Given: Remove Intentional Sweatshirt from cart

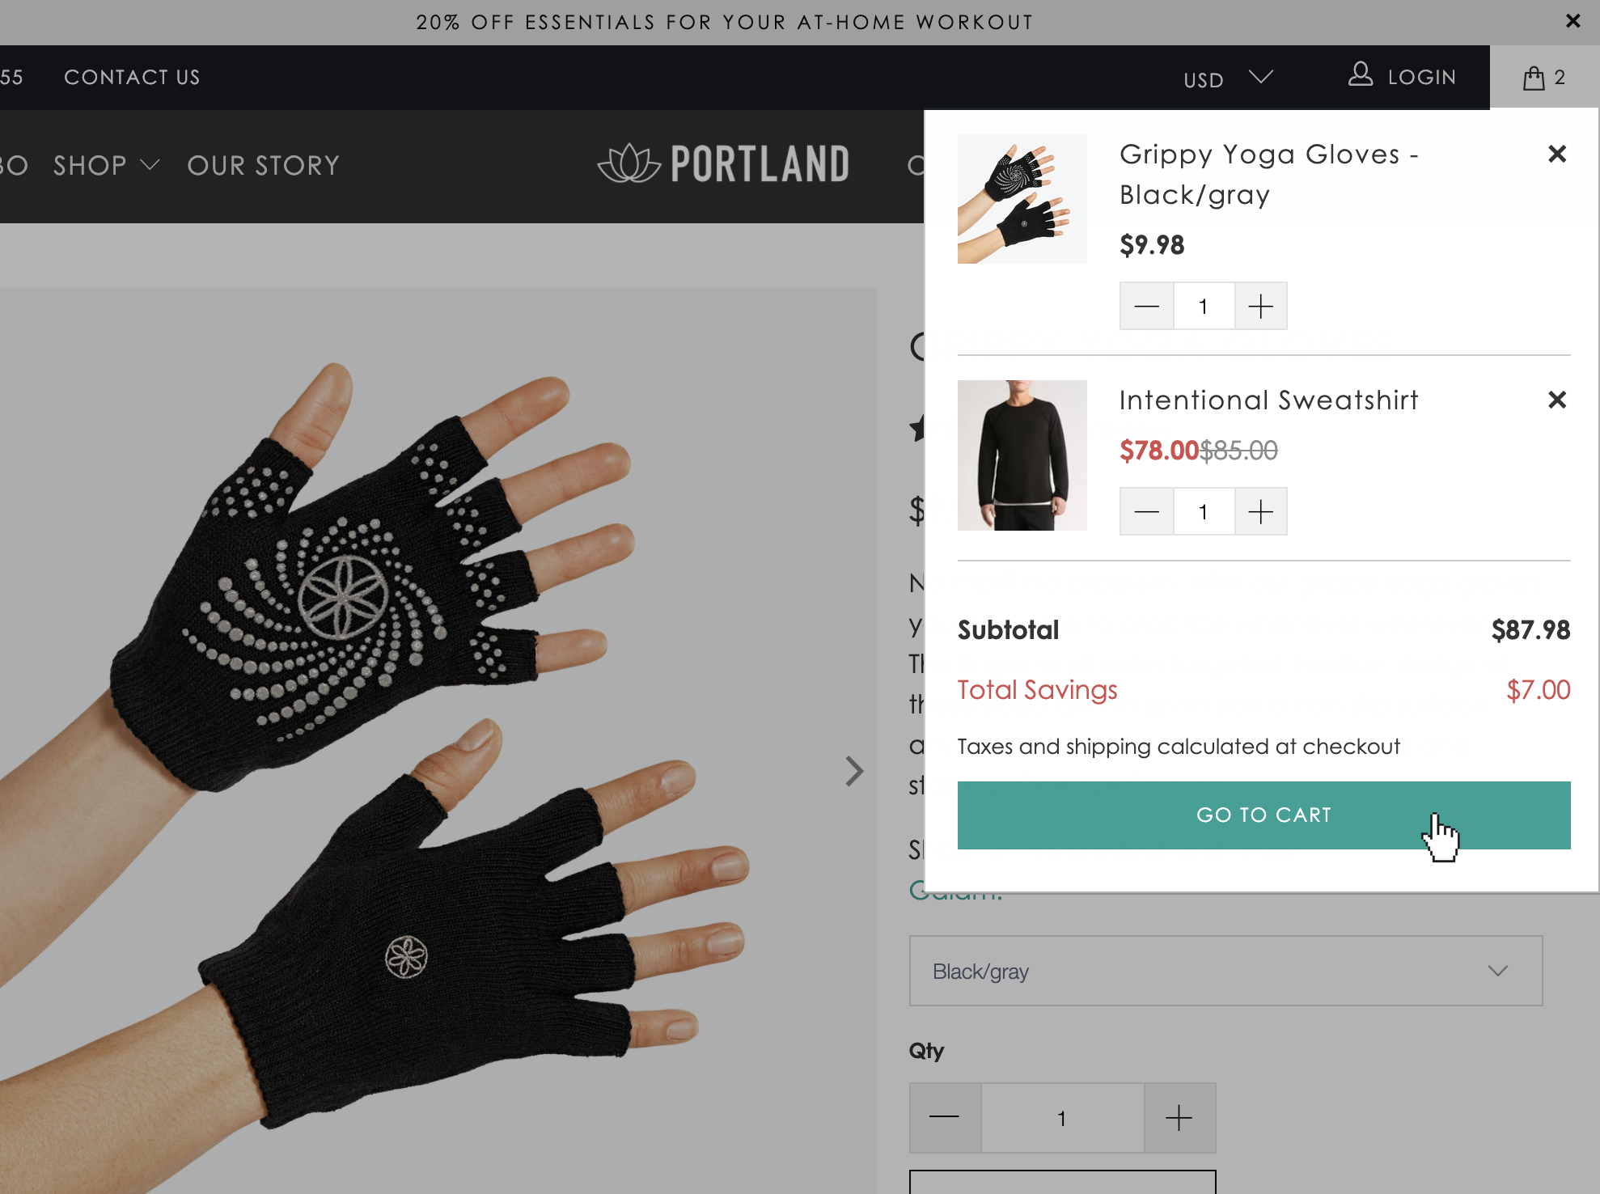Looking at the screenshot, I should (x=1556, y=400).
